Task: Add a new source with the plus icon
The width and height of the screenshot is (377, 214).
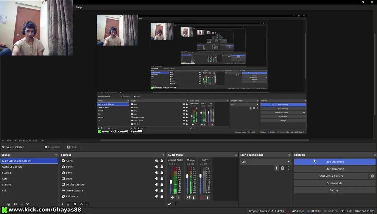Action: (63, 204)
